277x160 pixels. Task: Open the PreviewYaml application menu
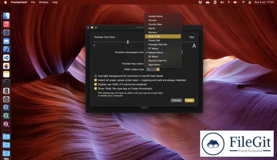point(19,2)
